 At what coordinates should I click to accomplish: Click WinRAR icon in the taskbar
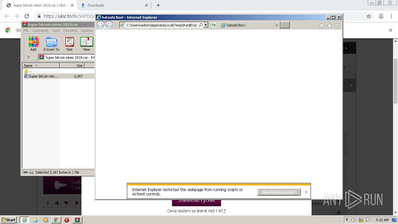pyautogui.click(x=77, y=220)
